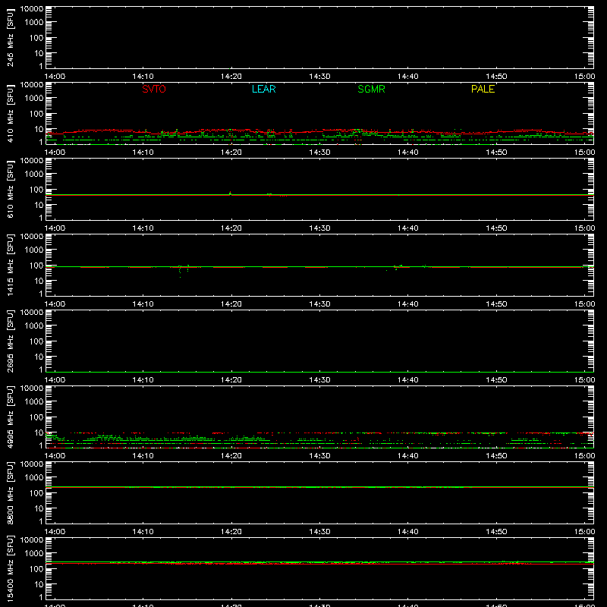Click the green SGMR station label
Viewport: 607px width, 607px height.
click(371, 89)
